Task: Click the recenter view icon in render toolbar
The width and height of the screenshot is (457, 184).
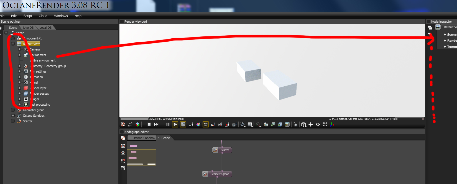Action: (123, 125)
